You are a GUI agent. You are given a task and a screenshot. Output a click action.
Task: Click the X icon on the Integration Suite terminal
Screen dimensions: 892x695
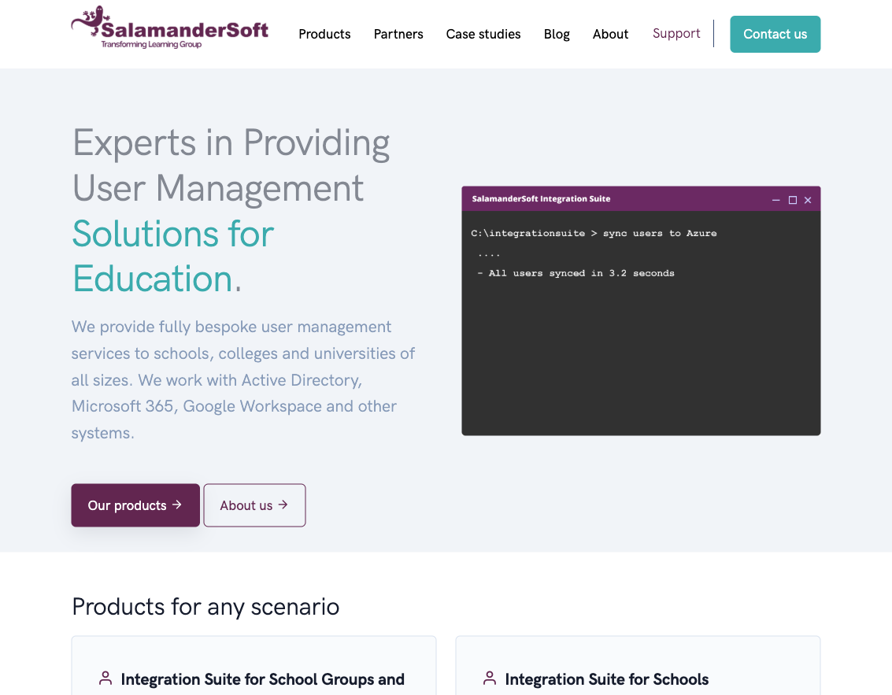pyautogui.click(x=808, y=200)
